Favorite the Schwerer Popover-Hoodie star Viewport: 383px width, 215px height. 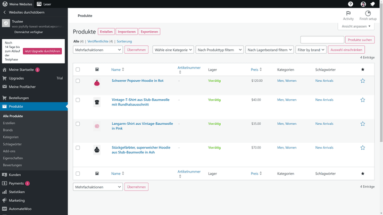pyautogui.click(x=363, y=81)
